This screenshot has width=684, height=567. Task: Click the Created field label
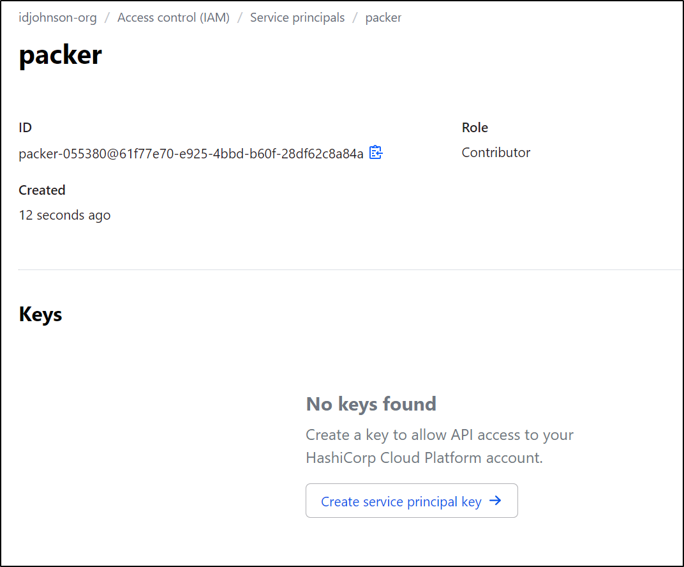coord(42,190)
